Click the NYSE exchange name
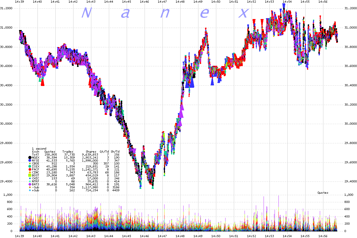This screenshot has width=357, height=238. point(36,160)
